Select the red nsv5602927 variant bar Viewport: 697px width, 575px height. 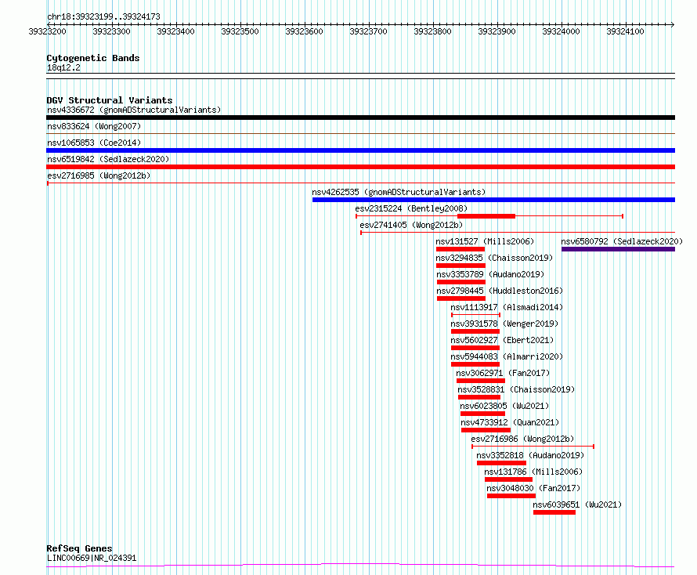[475, 348]
